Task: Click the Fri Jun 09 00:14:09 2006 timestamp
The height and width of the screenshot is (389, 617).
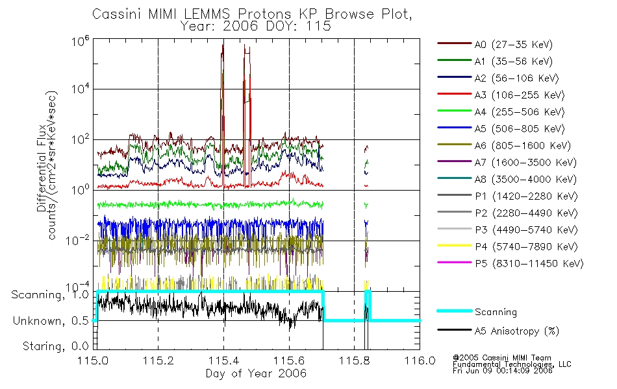Action: click(x=503, y=371)
